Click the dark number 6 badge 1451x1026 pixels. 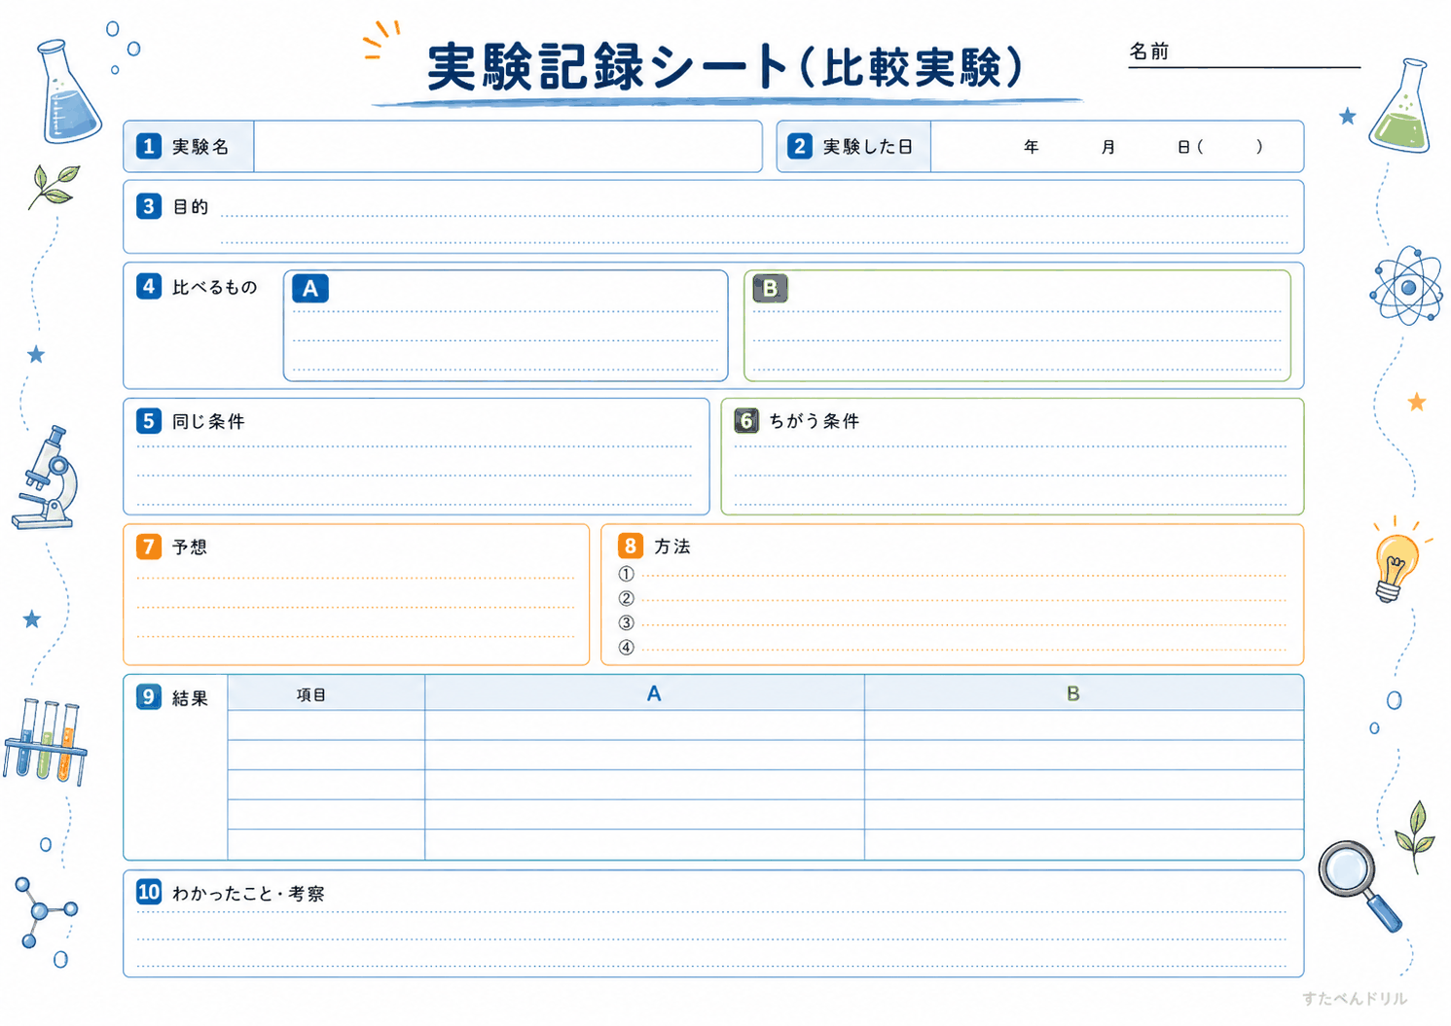tap(746, 420)
